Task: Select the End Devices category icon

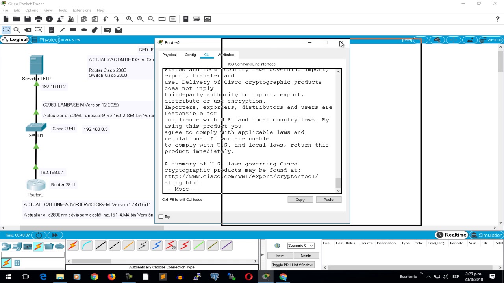Action: 17,247
